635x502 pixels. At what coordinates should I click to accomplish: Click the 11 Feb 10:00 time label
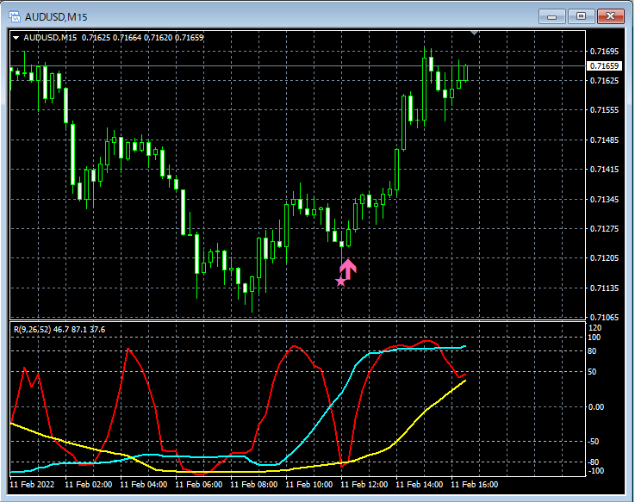click(309, 485)
